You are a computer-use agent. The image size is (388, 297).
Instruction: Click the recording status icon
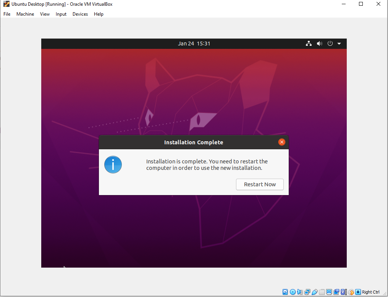pyautogui.click(x=336, y=292)
